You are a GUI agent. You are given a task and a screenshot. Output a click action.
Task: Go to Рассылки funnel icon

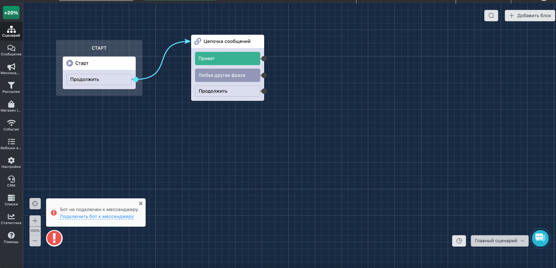11,88
